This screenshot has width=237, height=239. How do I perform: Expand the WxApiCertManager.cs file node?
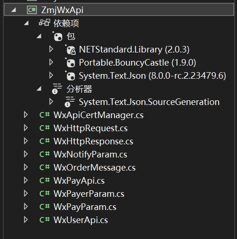pyautogui.click(x=26, y=115)
